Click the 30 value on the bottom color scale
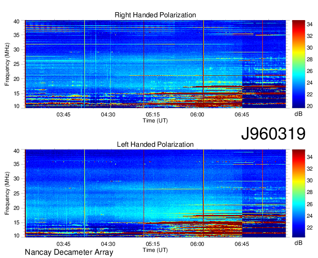 (x=310, y=180)
